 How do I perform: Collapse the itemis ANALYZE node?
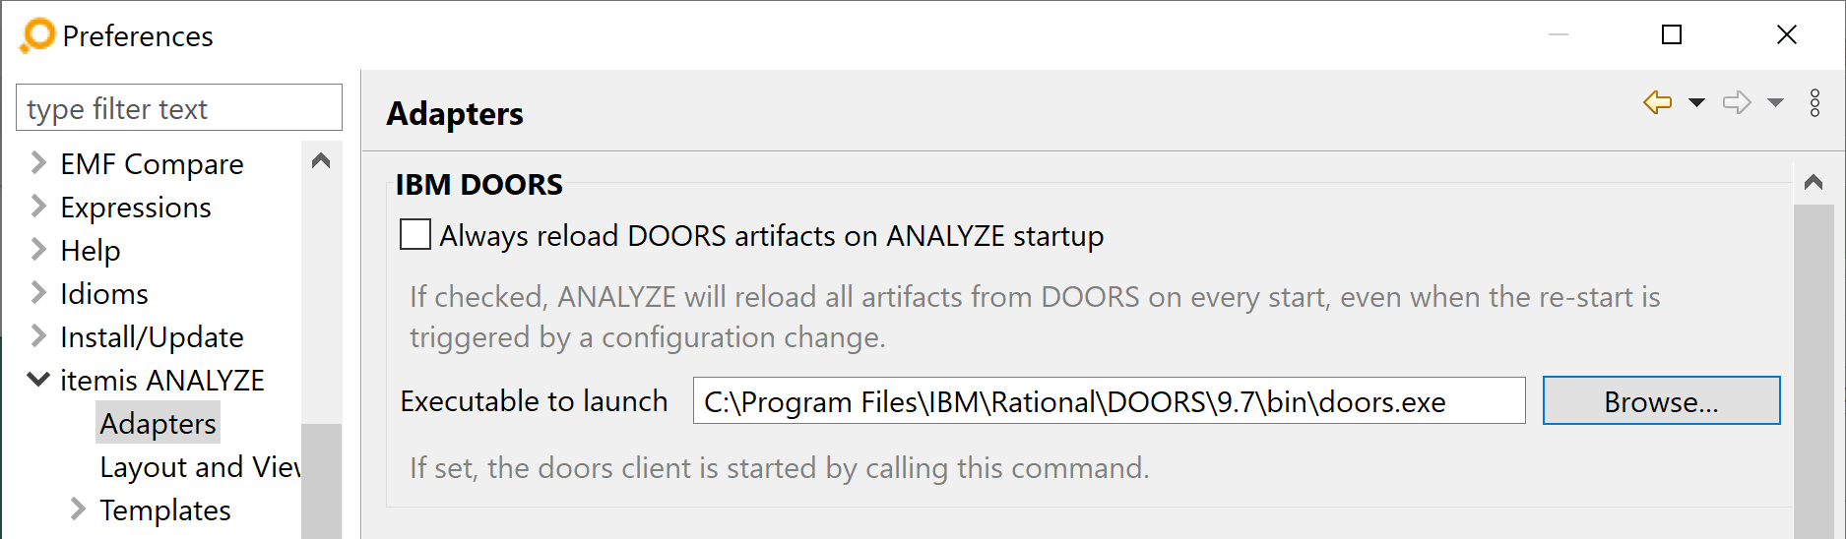pyautogui.click(x=38, y=379)
